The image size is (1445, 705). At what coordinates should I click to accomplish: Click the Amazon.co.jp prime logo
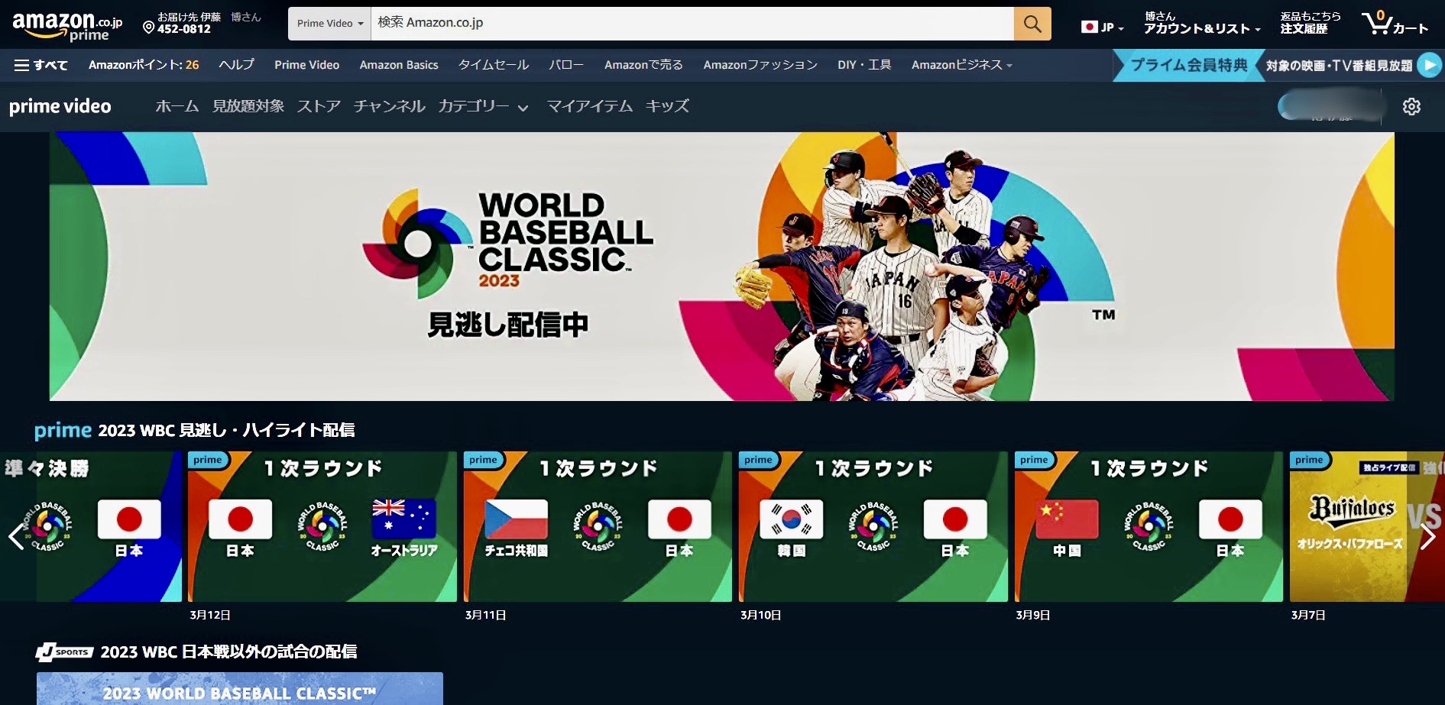pyautogui.click(x=67, y=25)
